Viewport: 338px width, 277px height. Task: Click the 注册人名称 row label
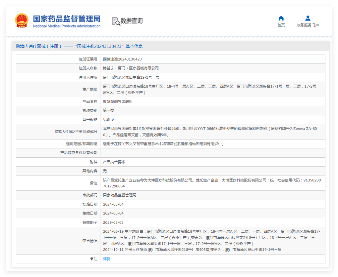click(88, 68)
